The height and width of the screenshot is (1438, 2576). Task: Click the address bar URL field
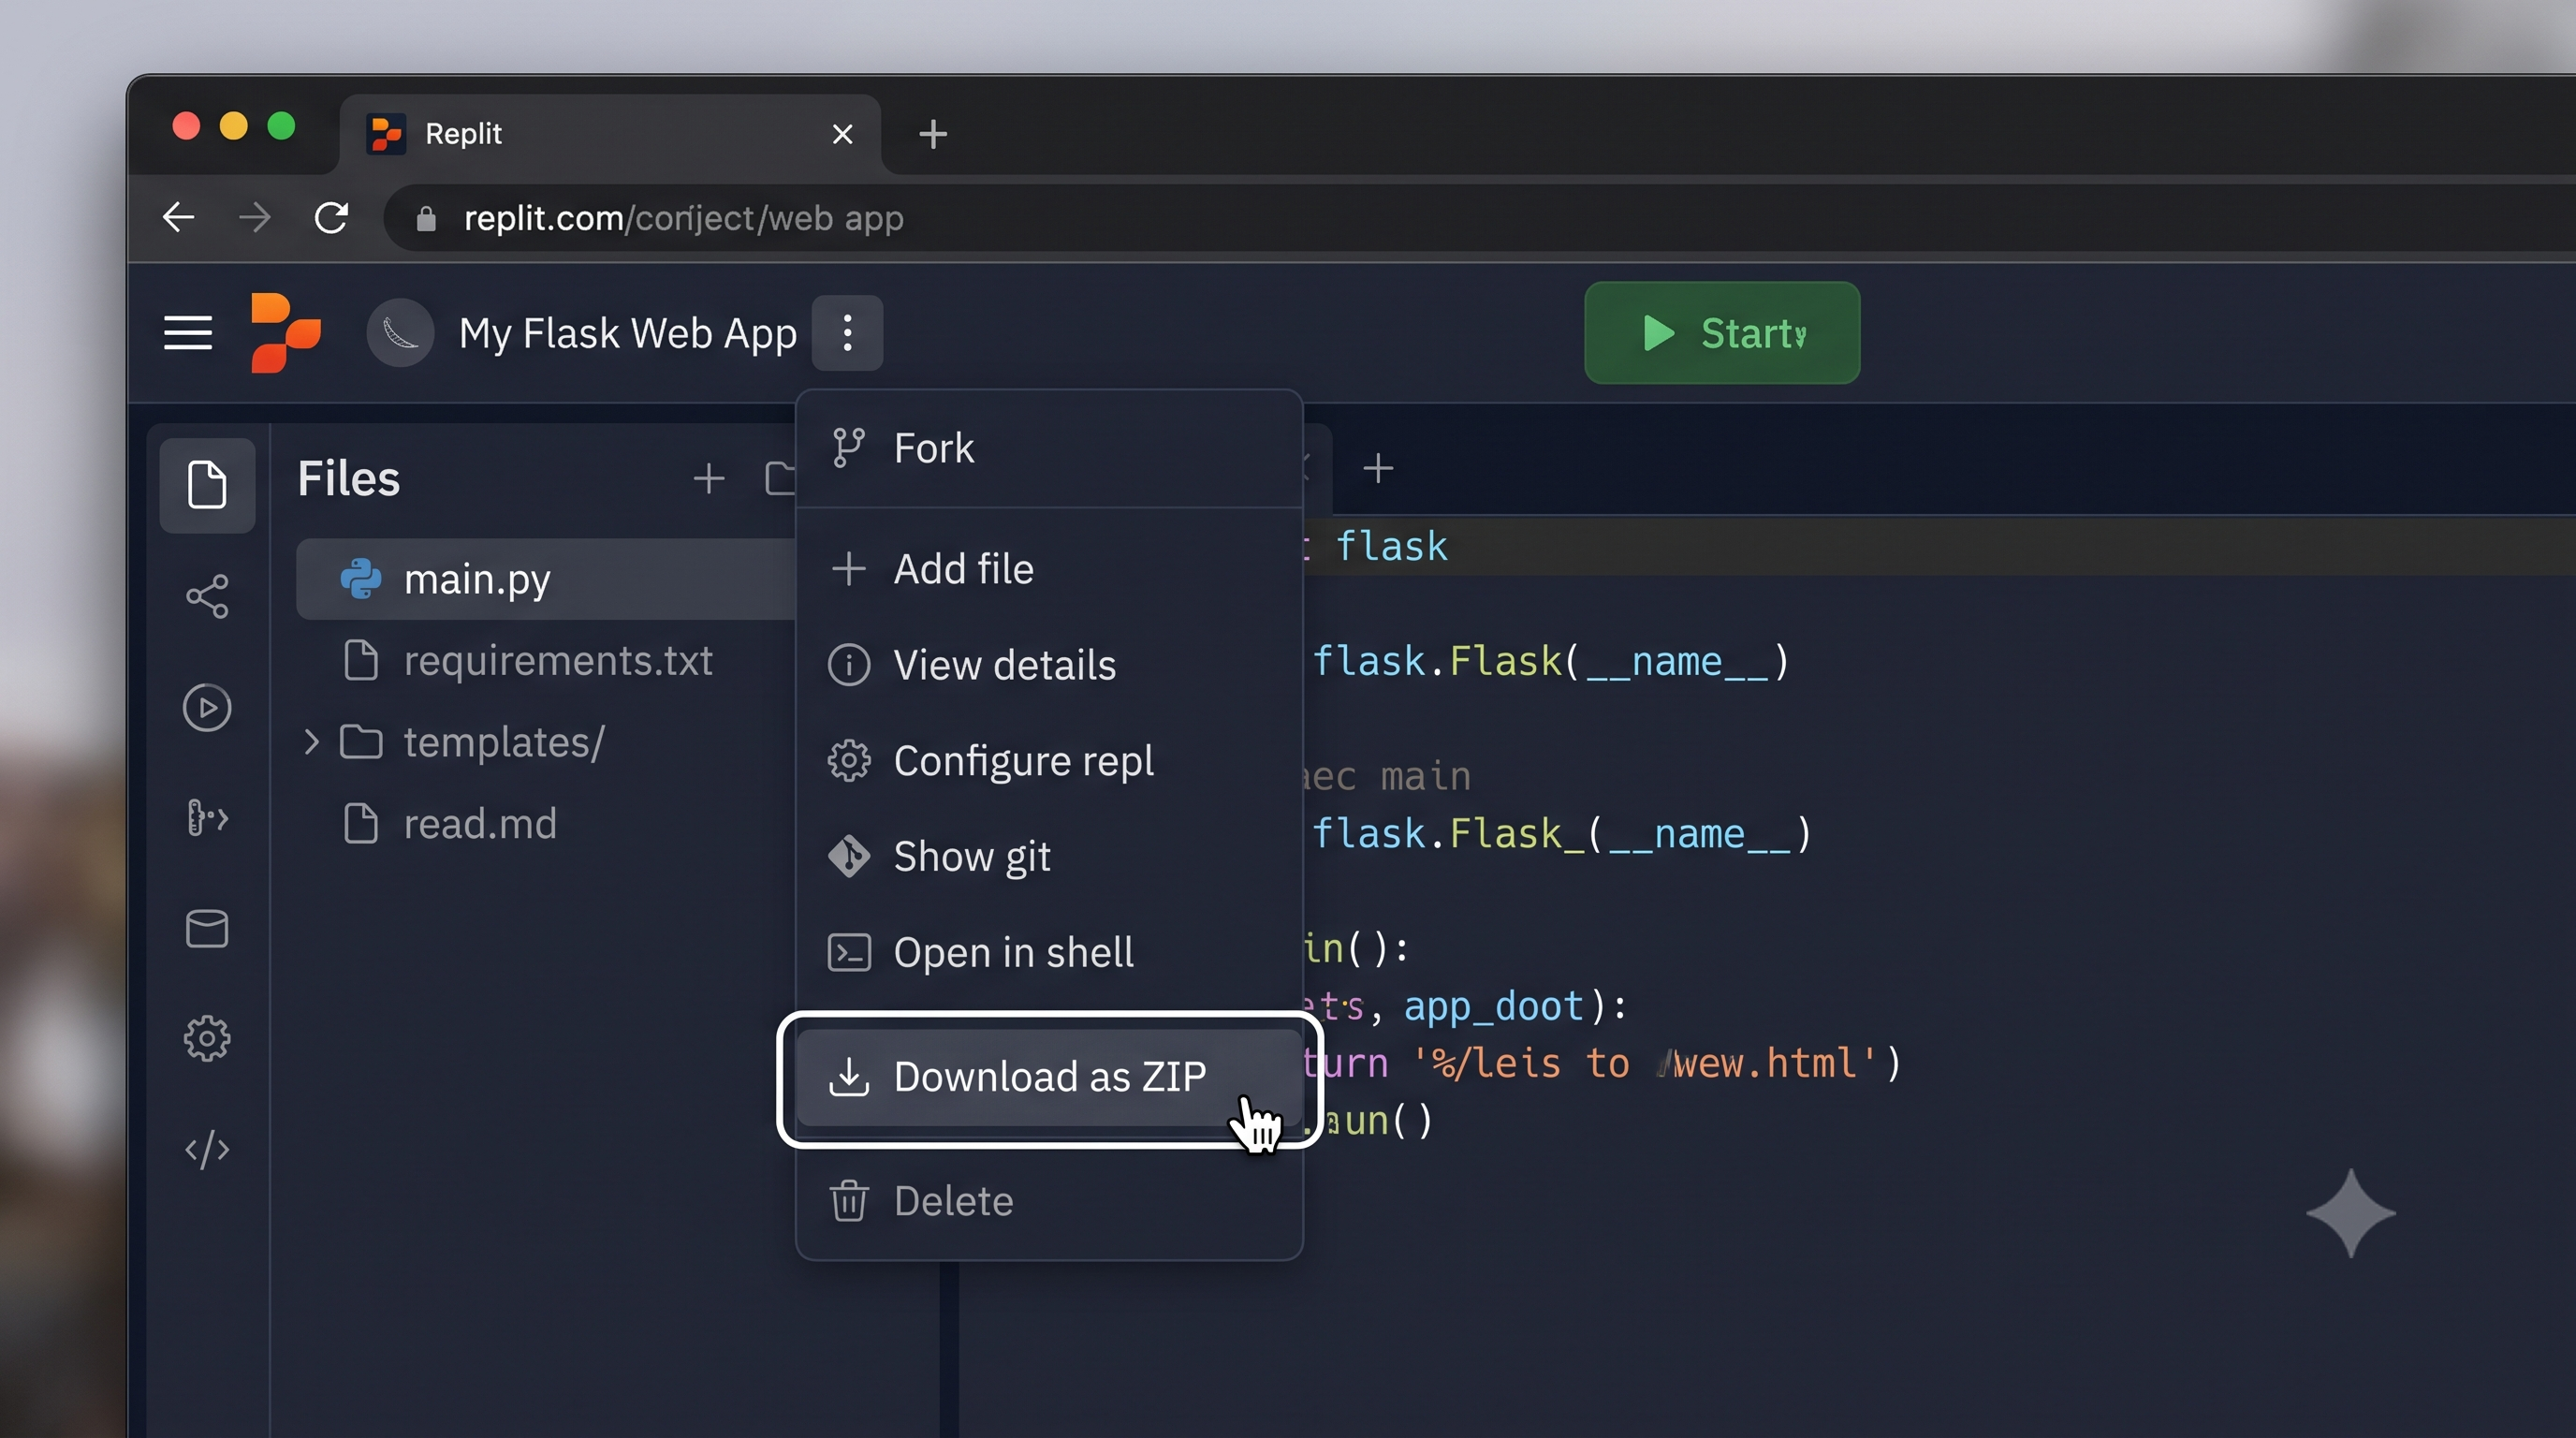[1480, 218]
